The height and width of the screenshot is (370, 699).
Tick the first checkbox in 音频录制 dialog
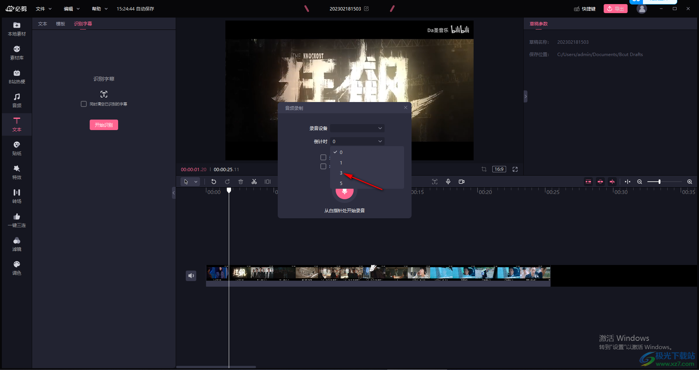point(323,157)
